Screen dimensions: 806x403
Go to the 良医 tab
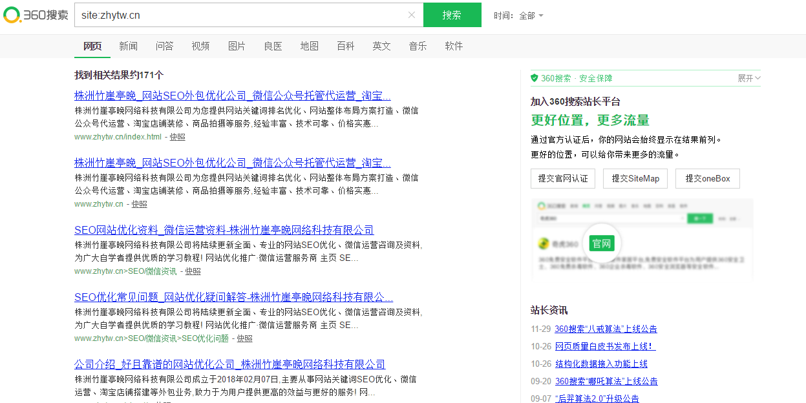(273, 46)
